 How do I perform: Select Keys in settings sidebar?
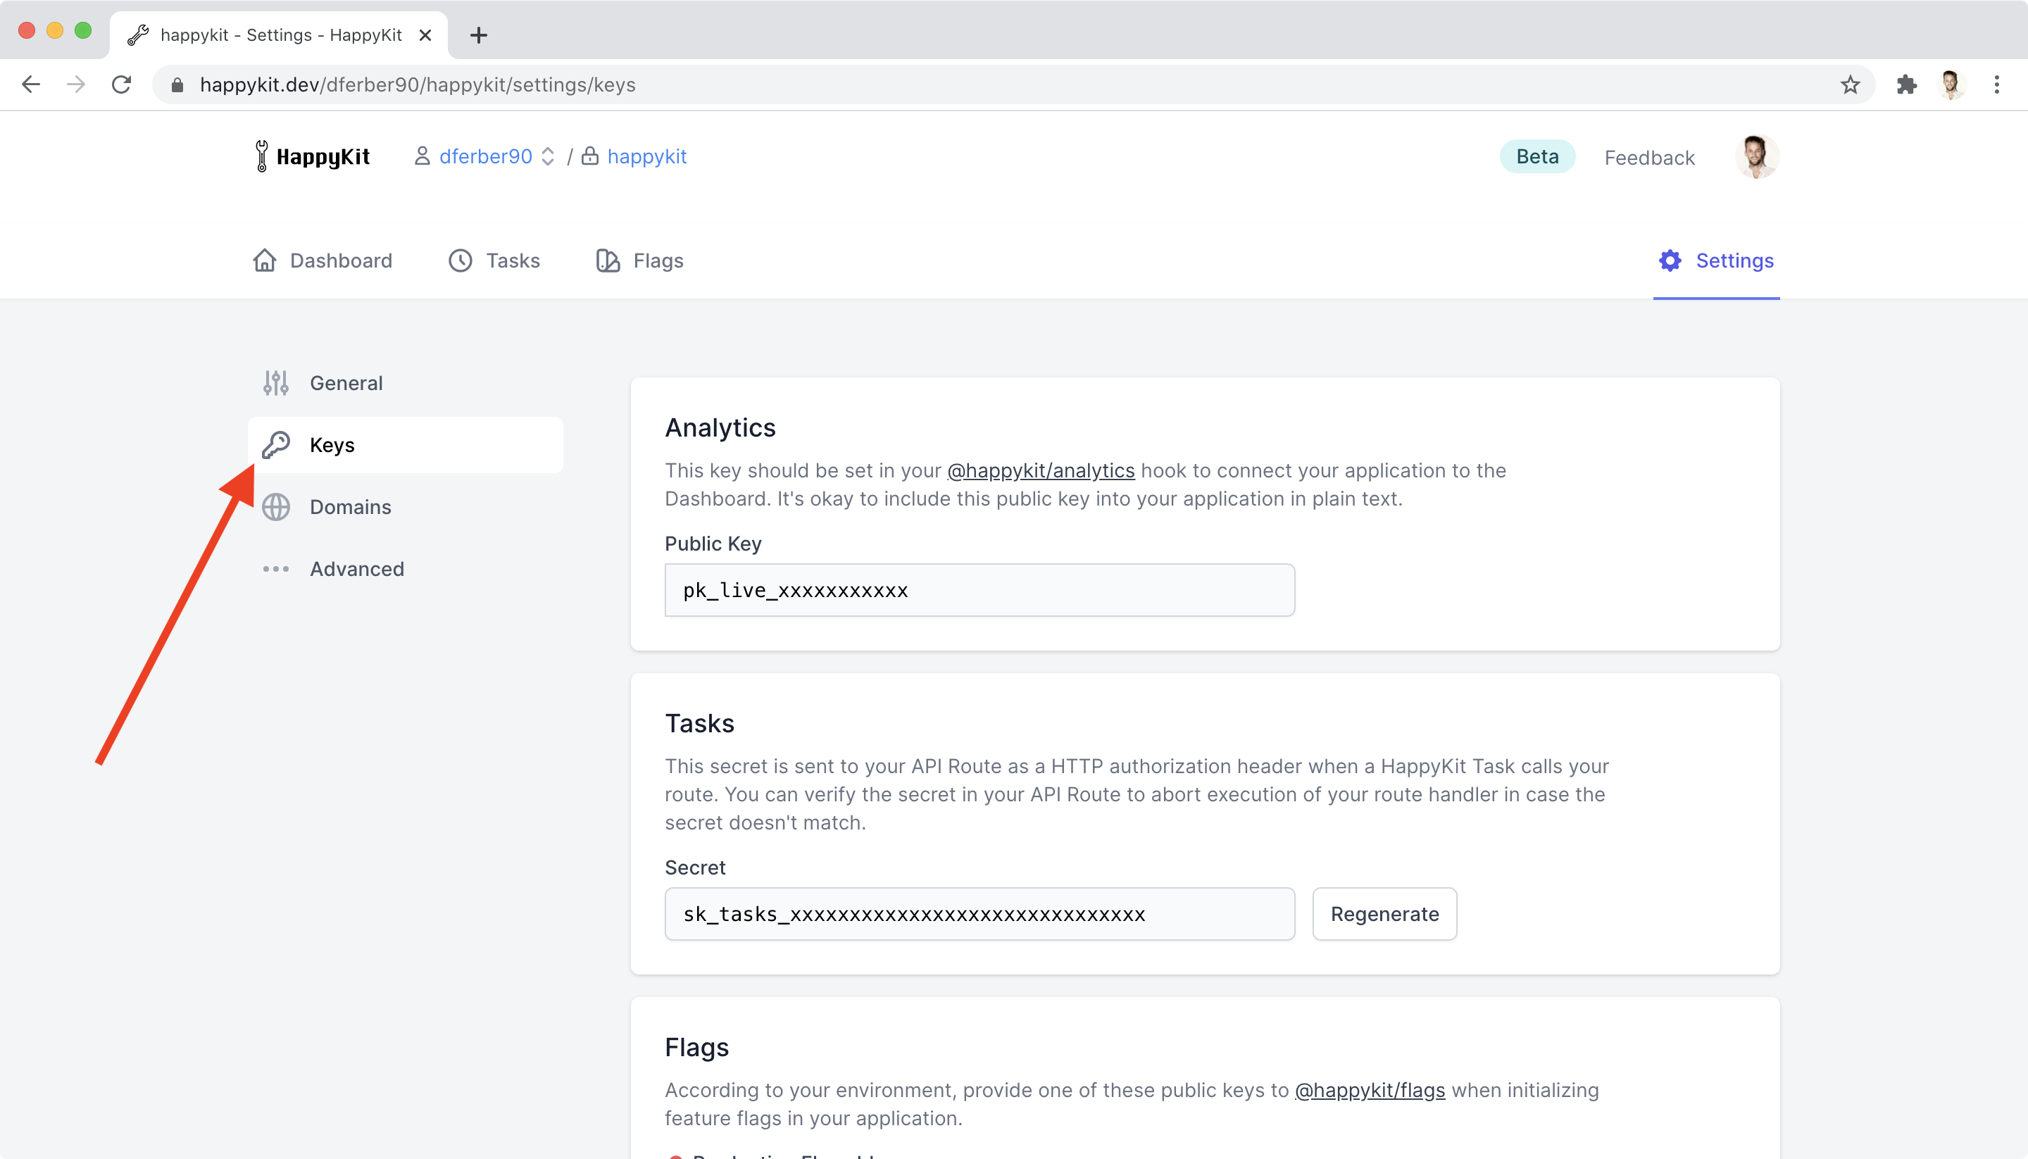406,445
